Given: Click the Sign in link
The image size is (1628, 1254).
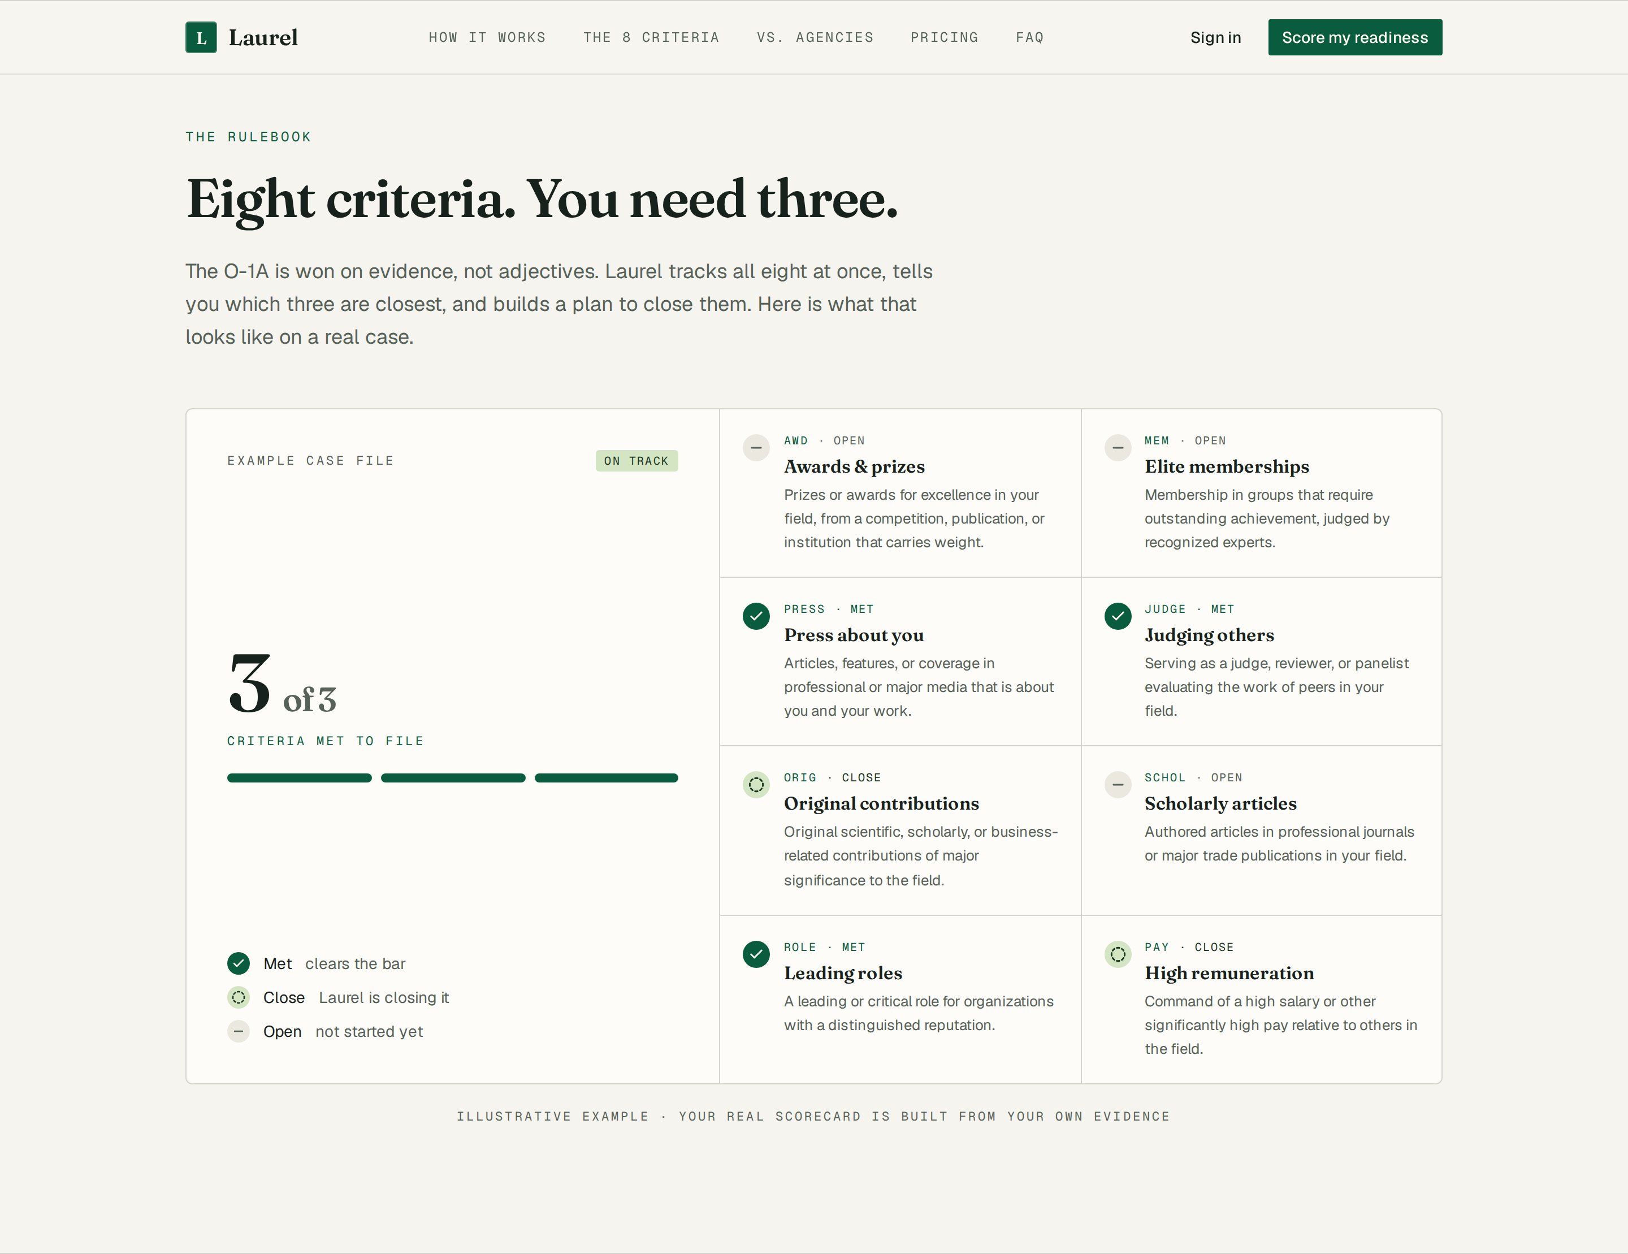Looking at the screenshot, I should 1215,37.
